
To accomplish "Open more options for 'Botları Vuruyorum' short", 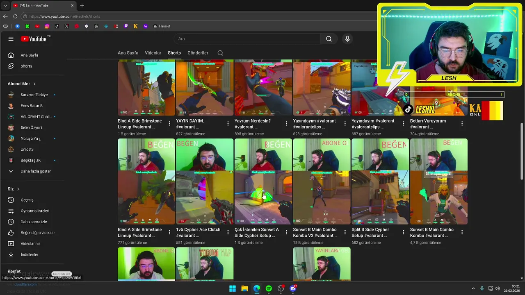I will click(x=462, y=123).
